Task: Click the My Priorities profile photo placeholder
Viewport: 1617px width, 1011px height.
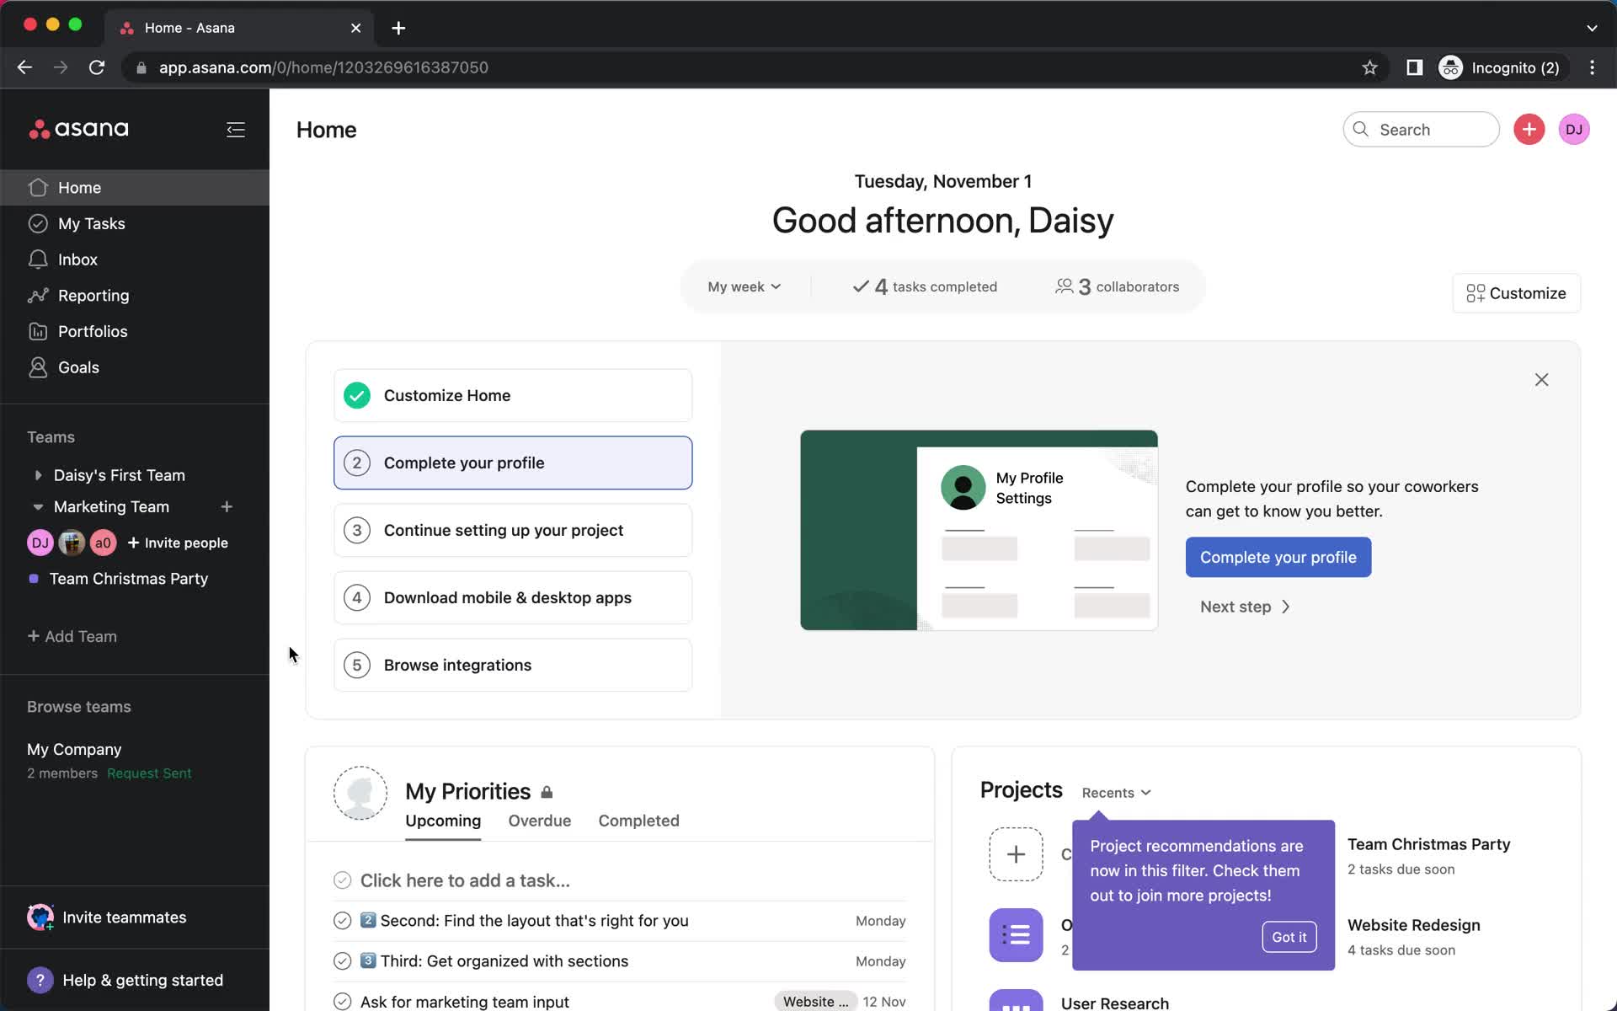Action: 360,793
